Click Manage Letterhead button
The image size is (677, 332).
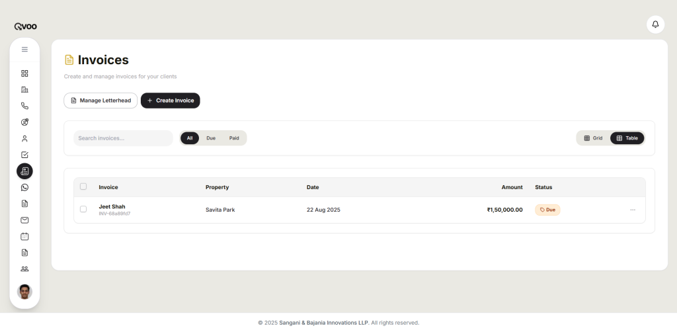pyautogui.click(x=100, y=101)
